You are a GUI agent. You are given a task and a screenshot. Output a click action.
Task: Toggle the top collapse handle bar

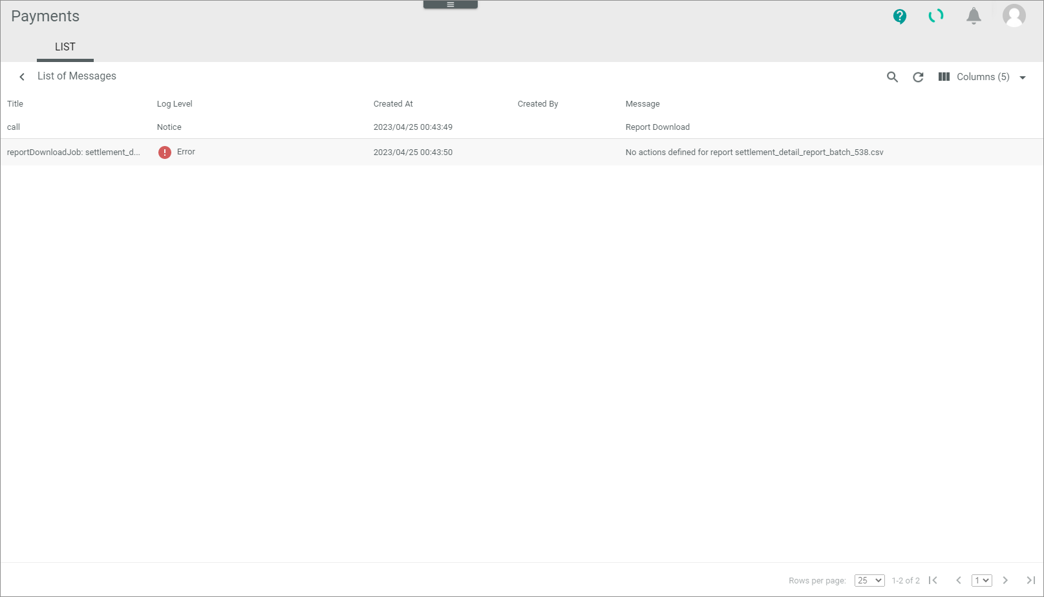point(451,5)
